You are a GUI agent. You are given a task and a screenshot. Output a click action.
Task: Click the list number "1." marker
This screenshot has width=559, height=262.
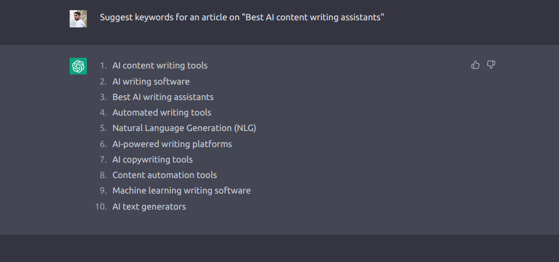tap(104, 65)
